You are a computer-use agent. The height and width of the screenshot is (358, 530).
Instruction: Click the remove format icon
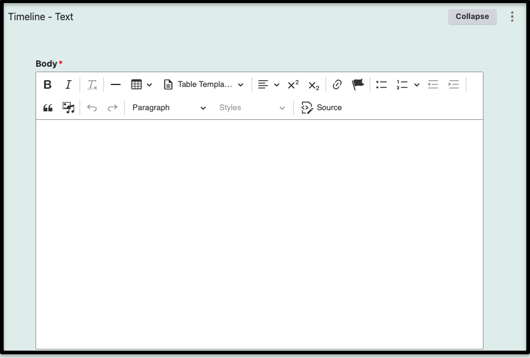92,84
